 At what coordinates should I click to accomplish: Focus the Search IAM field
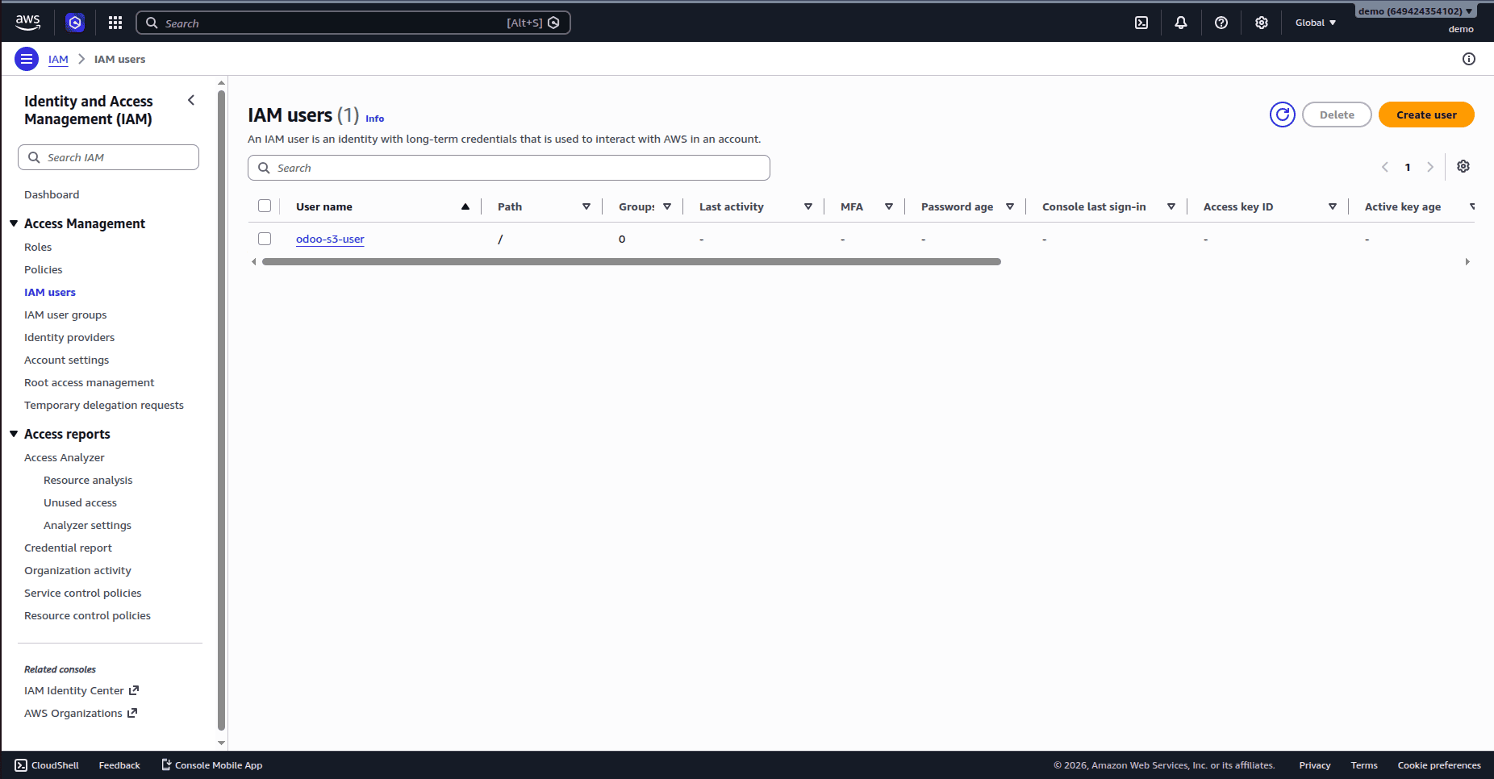(108, 157)
